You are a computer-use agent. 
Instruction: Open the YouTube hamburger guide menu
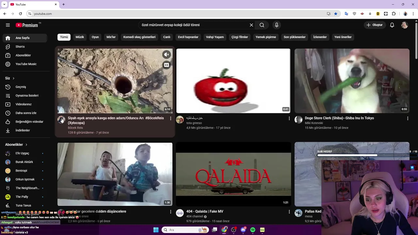[8, 25]
